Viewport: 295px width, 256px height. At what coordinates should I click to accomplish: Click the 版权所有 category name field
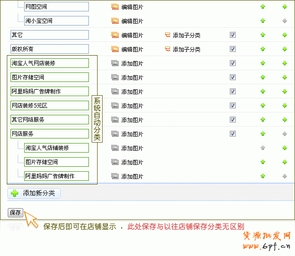[x=49, y=49]
